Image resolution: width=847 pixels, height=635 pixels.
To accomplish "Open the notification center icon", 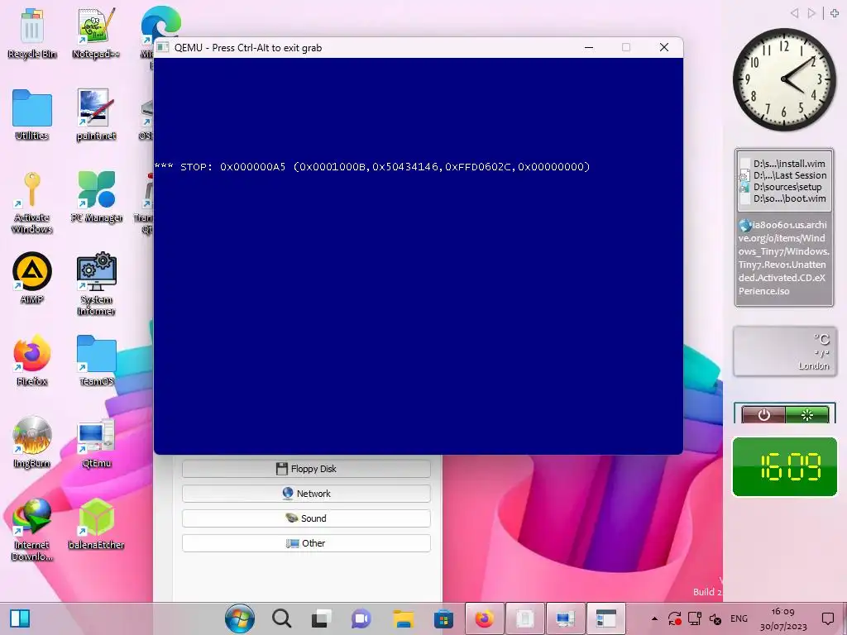I will click(x=827, y=618).
